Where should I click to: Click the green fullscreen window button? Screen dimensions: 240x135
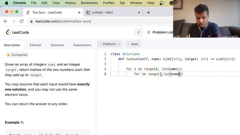[x=17, y=12]
